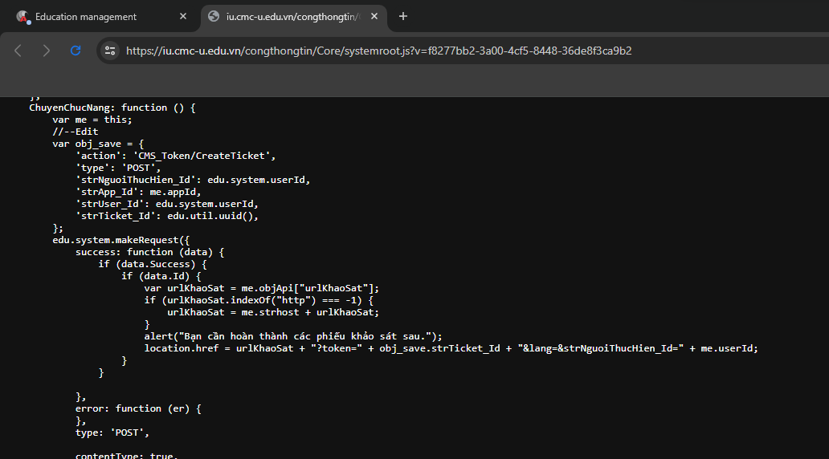Click the //--Edit comment line

click(x=76, y=132)
